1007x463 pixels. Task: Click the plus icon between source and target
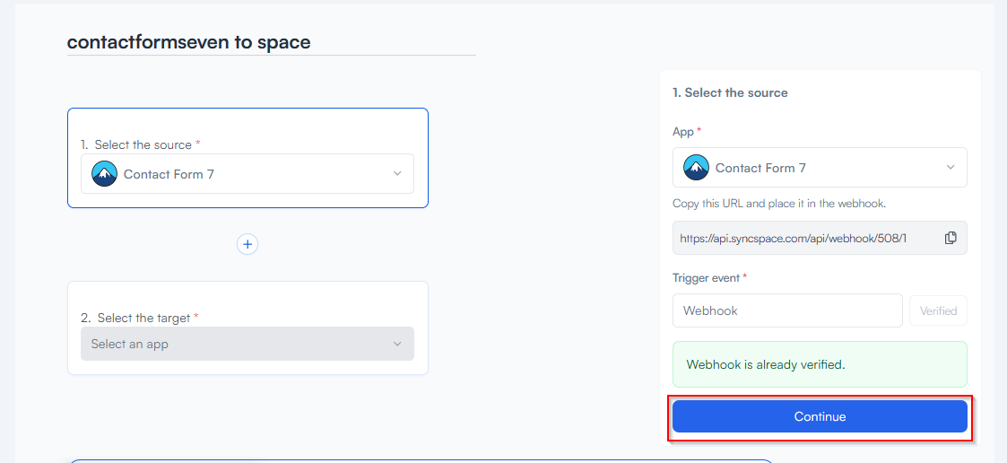(247, 244)
